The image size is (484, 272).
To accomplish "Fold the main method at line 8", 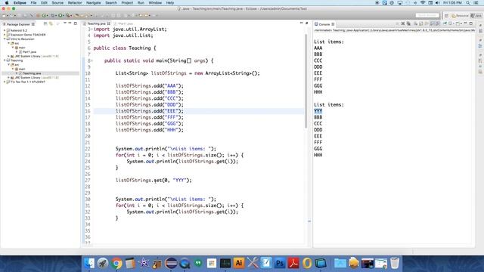I will 92,60.
